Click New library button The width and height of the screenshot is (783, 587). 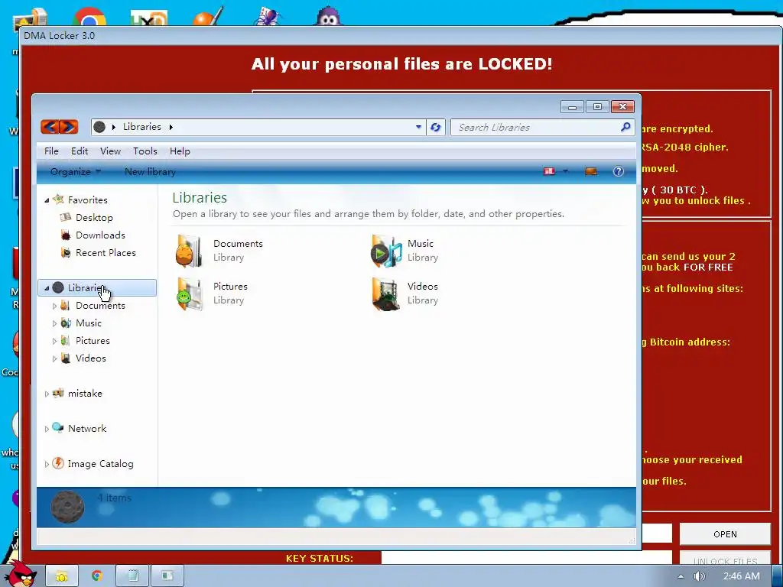coord(150,172)
